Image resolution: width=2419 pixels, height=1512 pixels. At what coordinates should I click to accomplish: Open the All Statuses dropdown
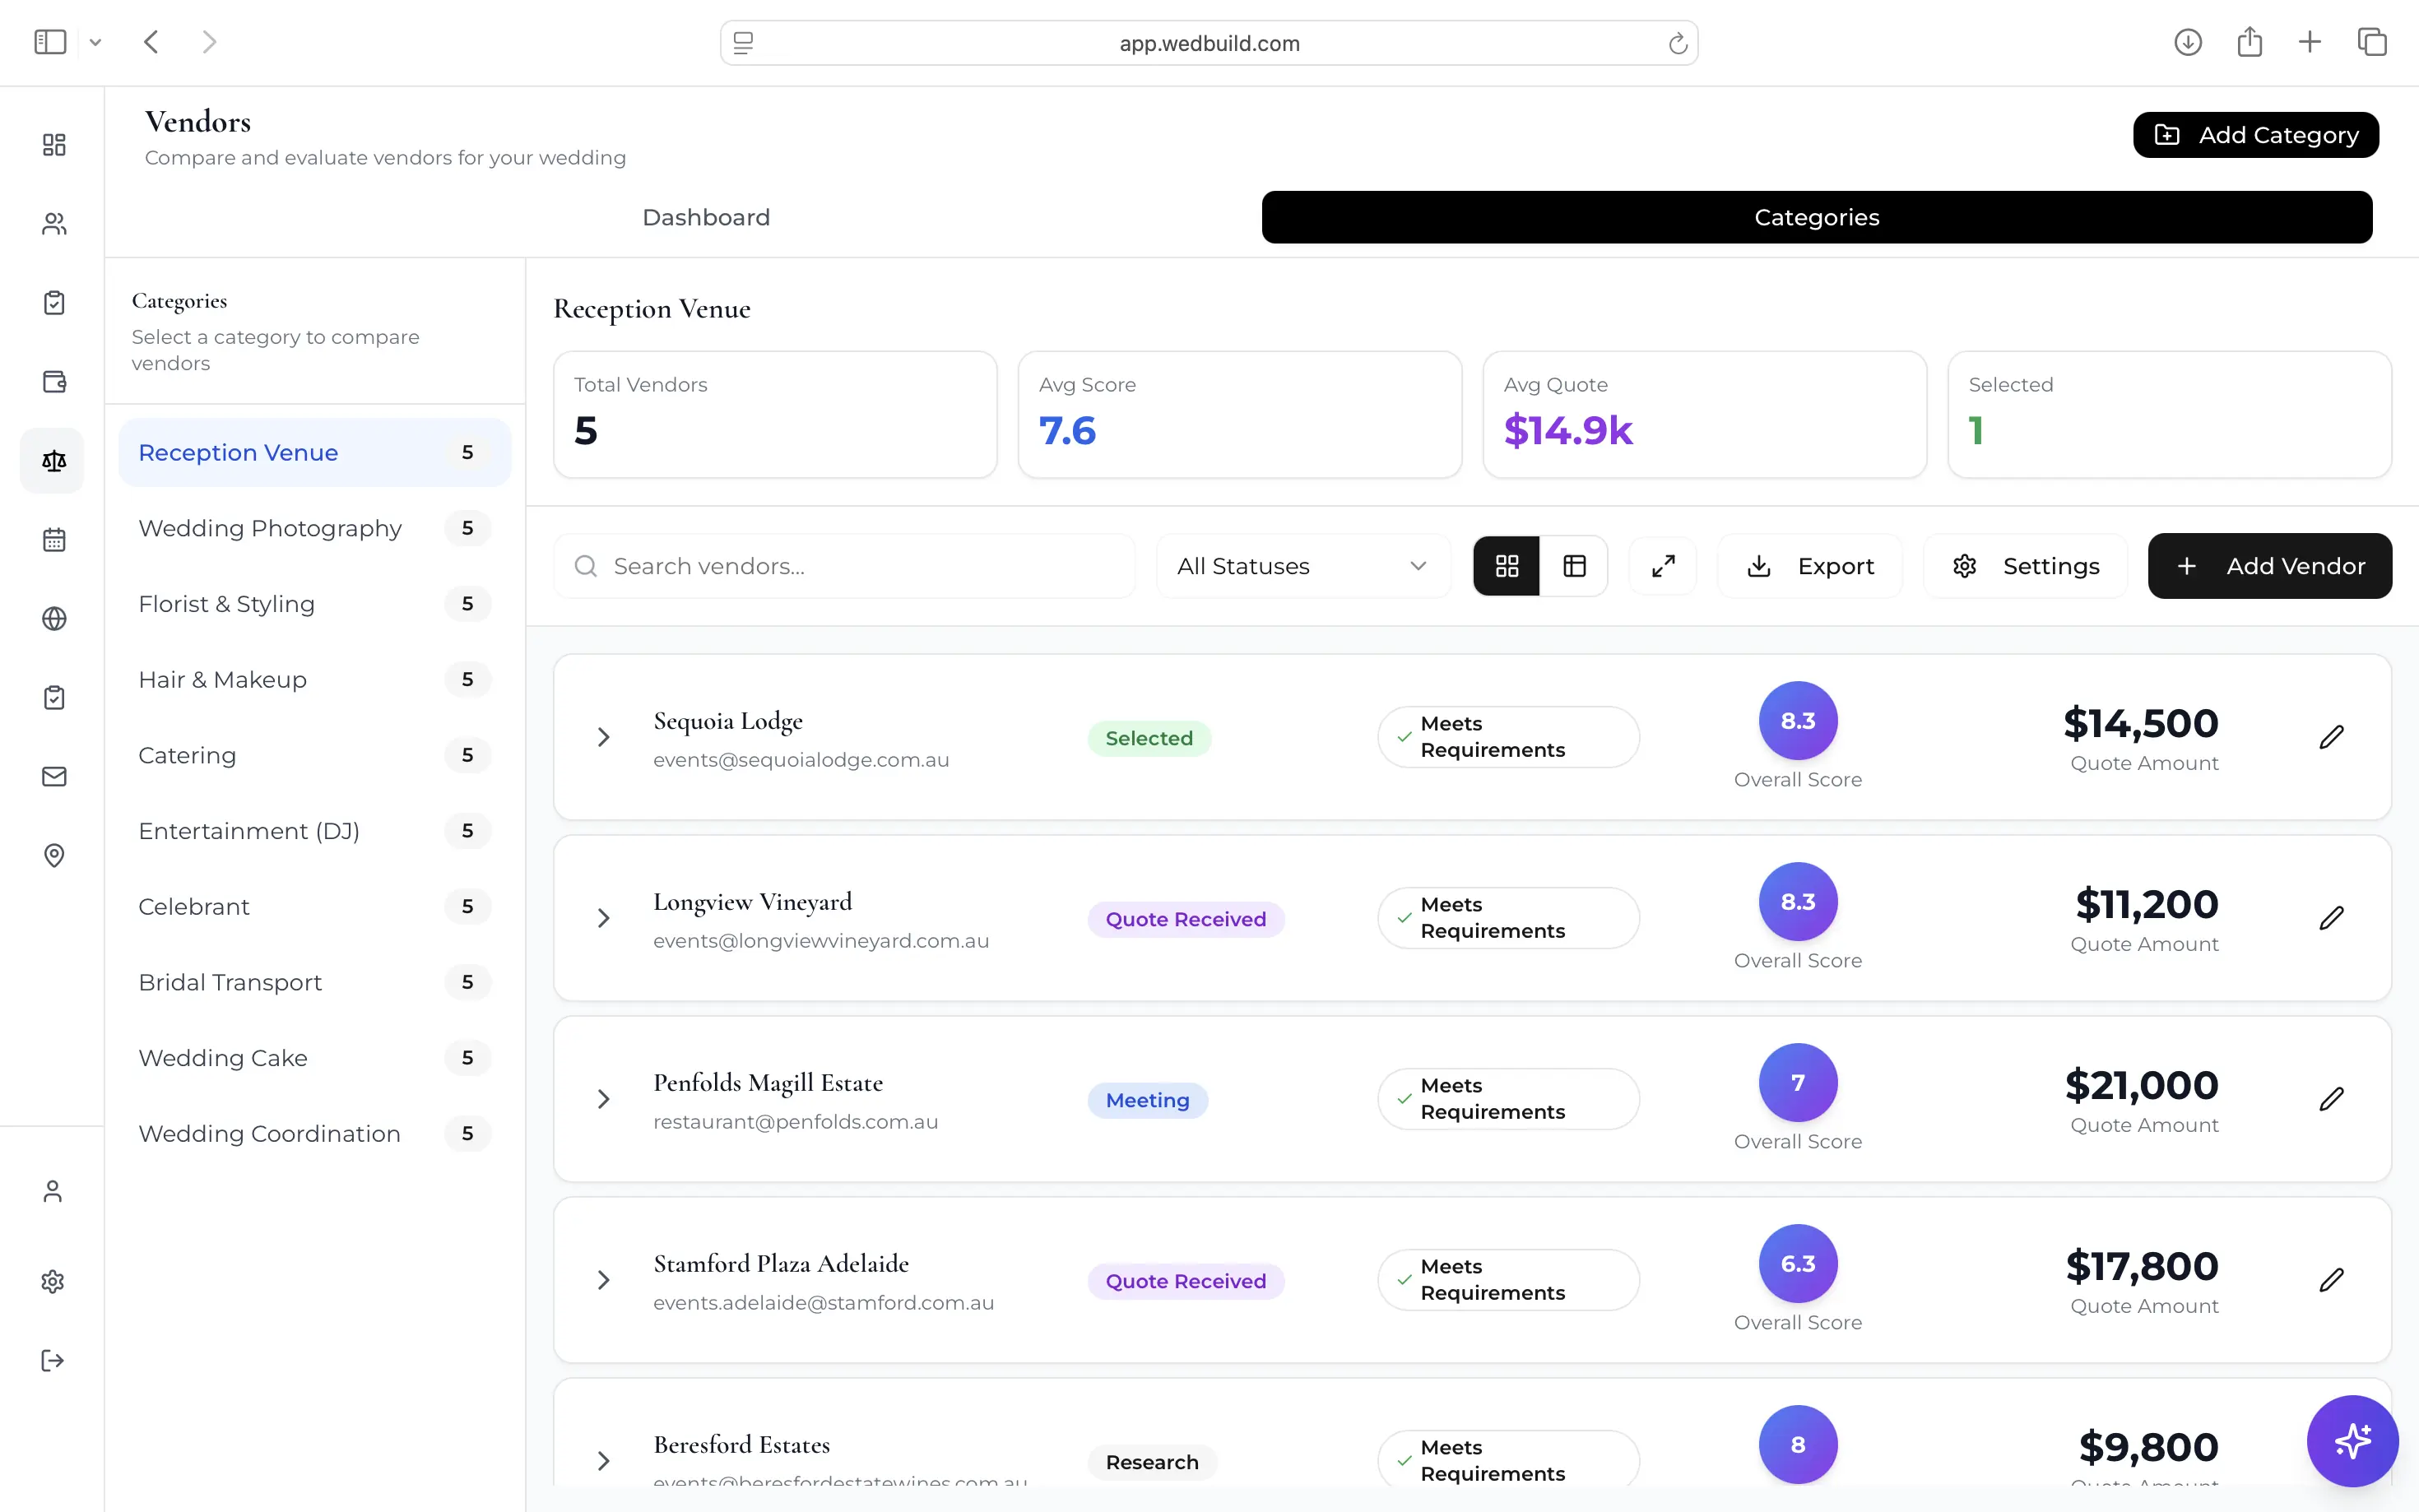click(x=1302, y=566)
